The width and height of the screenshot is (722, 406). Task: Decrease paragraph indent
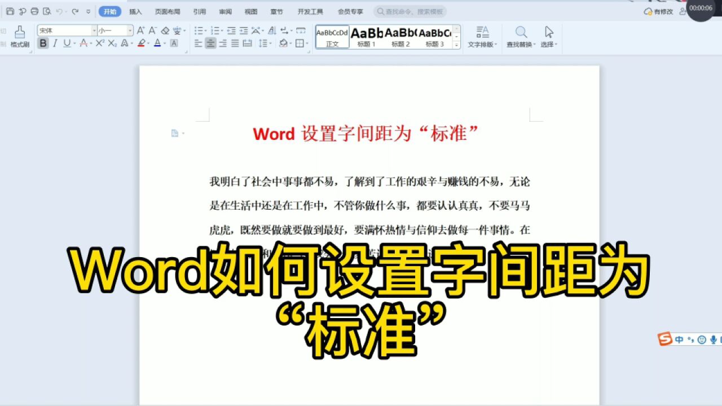[231, 30]
